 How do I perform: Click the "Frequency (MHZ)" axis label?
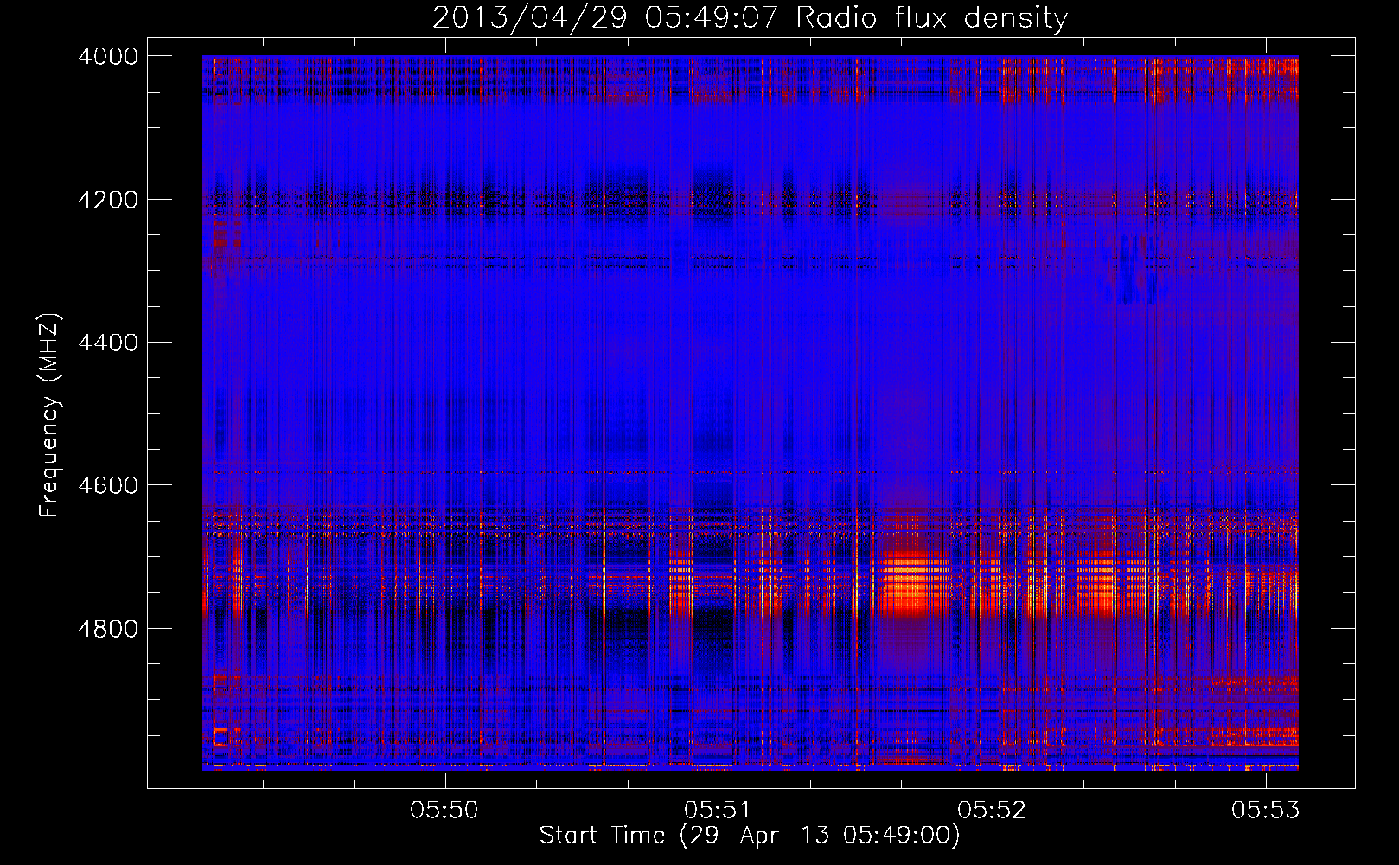click(x=50, y=415)
